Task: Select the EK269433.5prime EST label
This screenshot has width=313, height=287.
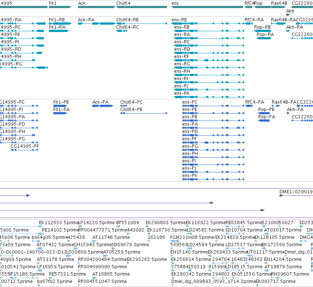Action: (228, 252)
